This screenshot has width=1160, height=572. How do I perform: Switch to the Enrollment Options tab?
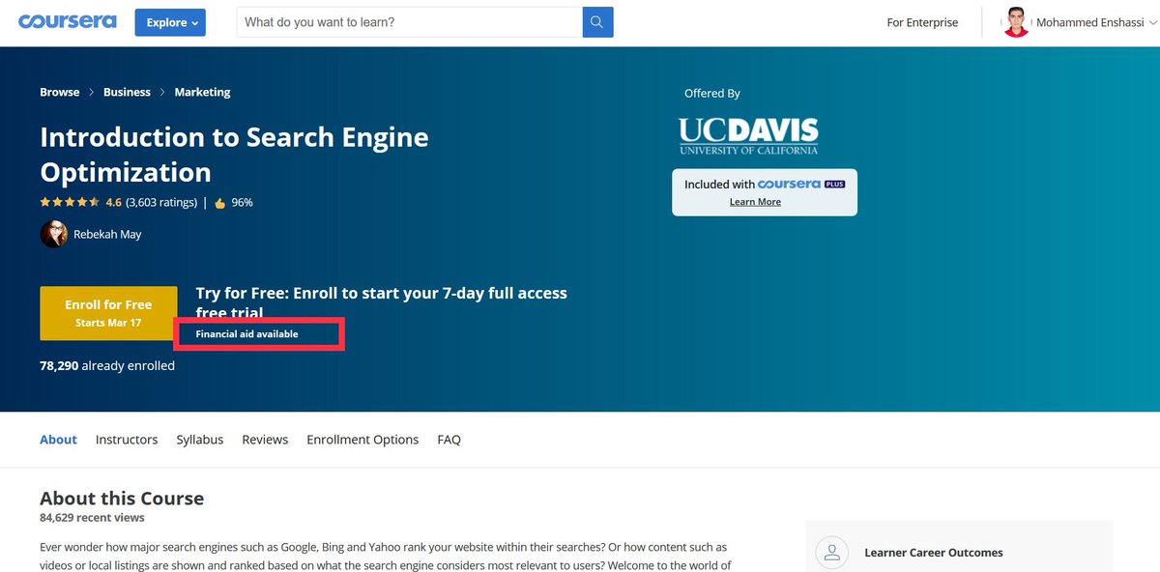(362, 440)
